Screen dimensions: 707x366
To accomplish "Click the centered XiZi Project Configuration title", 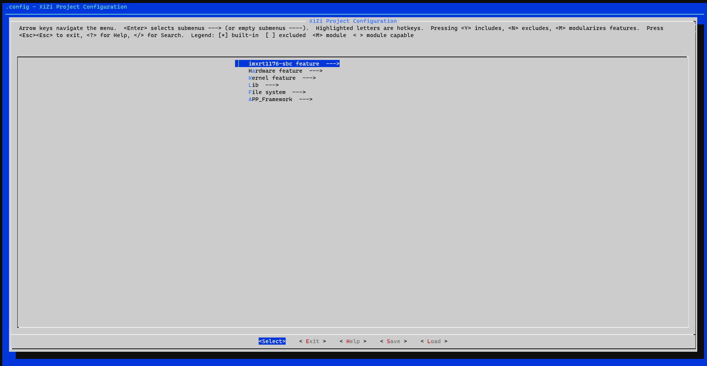I will (353, 21).
